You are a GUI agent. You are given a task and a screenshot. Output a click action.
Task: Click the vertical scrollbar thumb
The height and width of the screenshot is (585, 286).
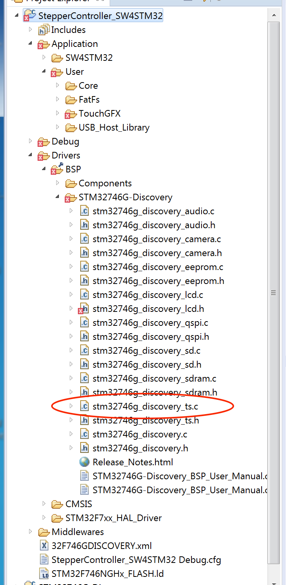[x=274, y=292]
